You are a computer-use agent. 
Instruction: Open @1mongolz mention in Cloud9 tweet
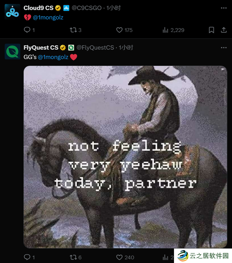point(48,17)
